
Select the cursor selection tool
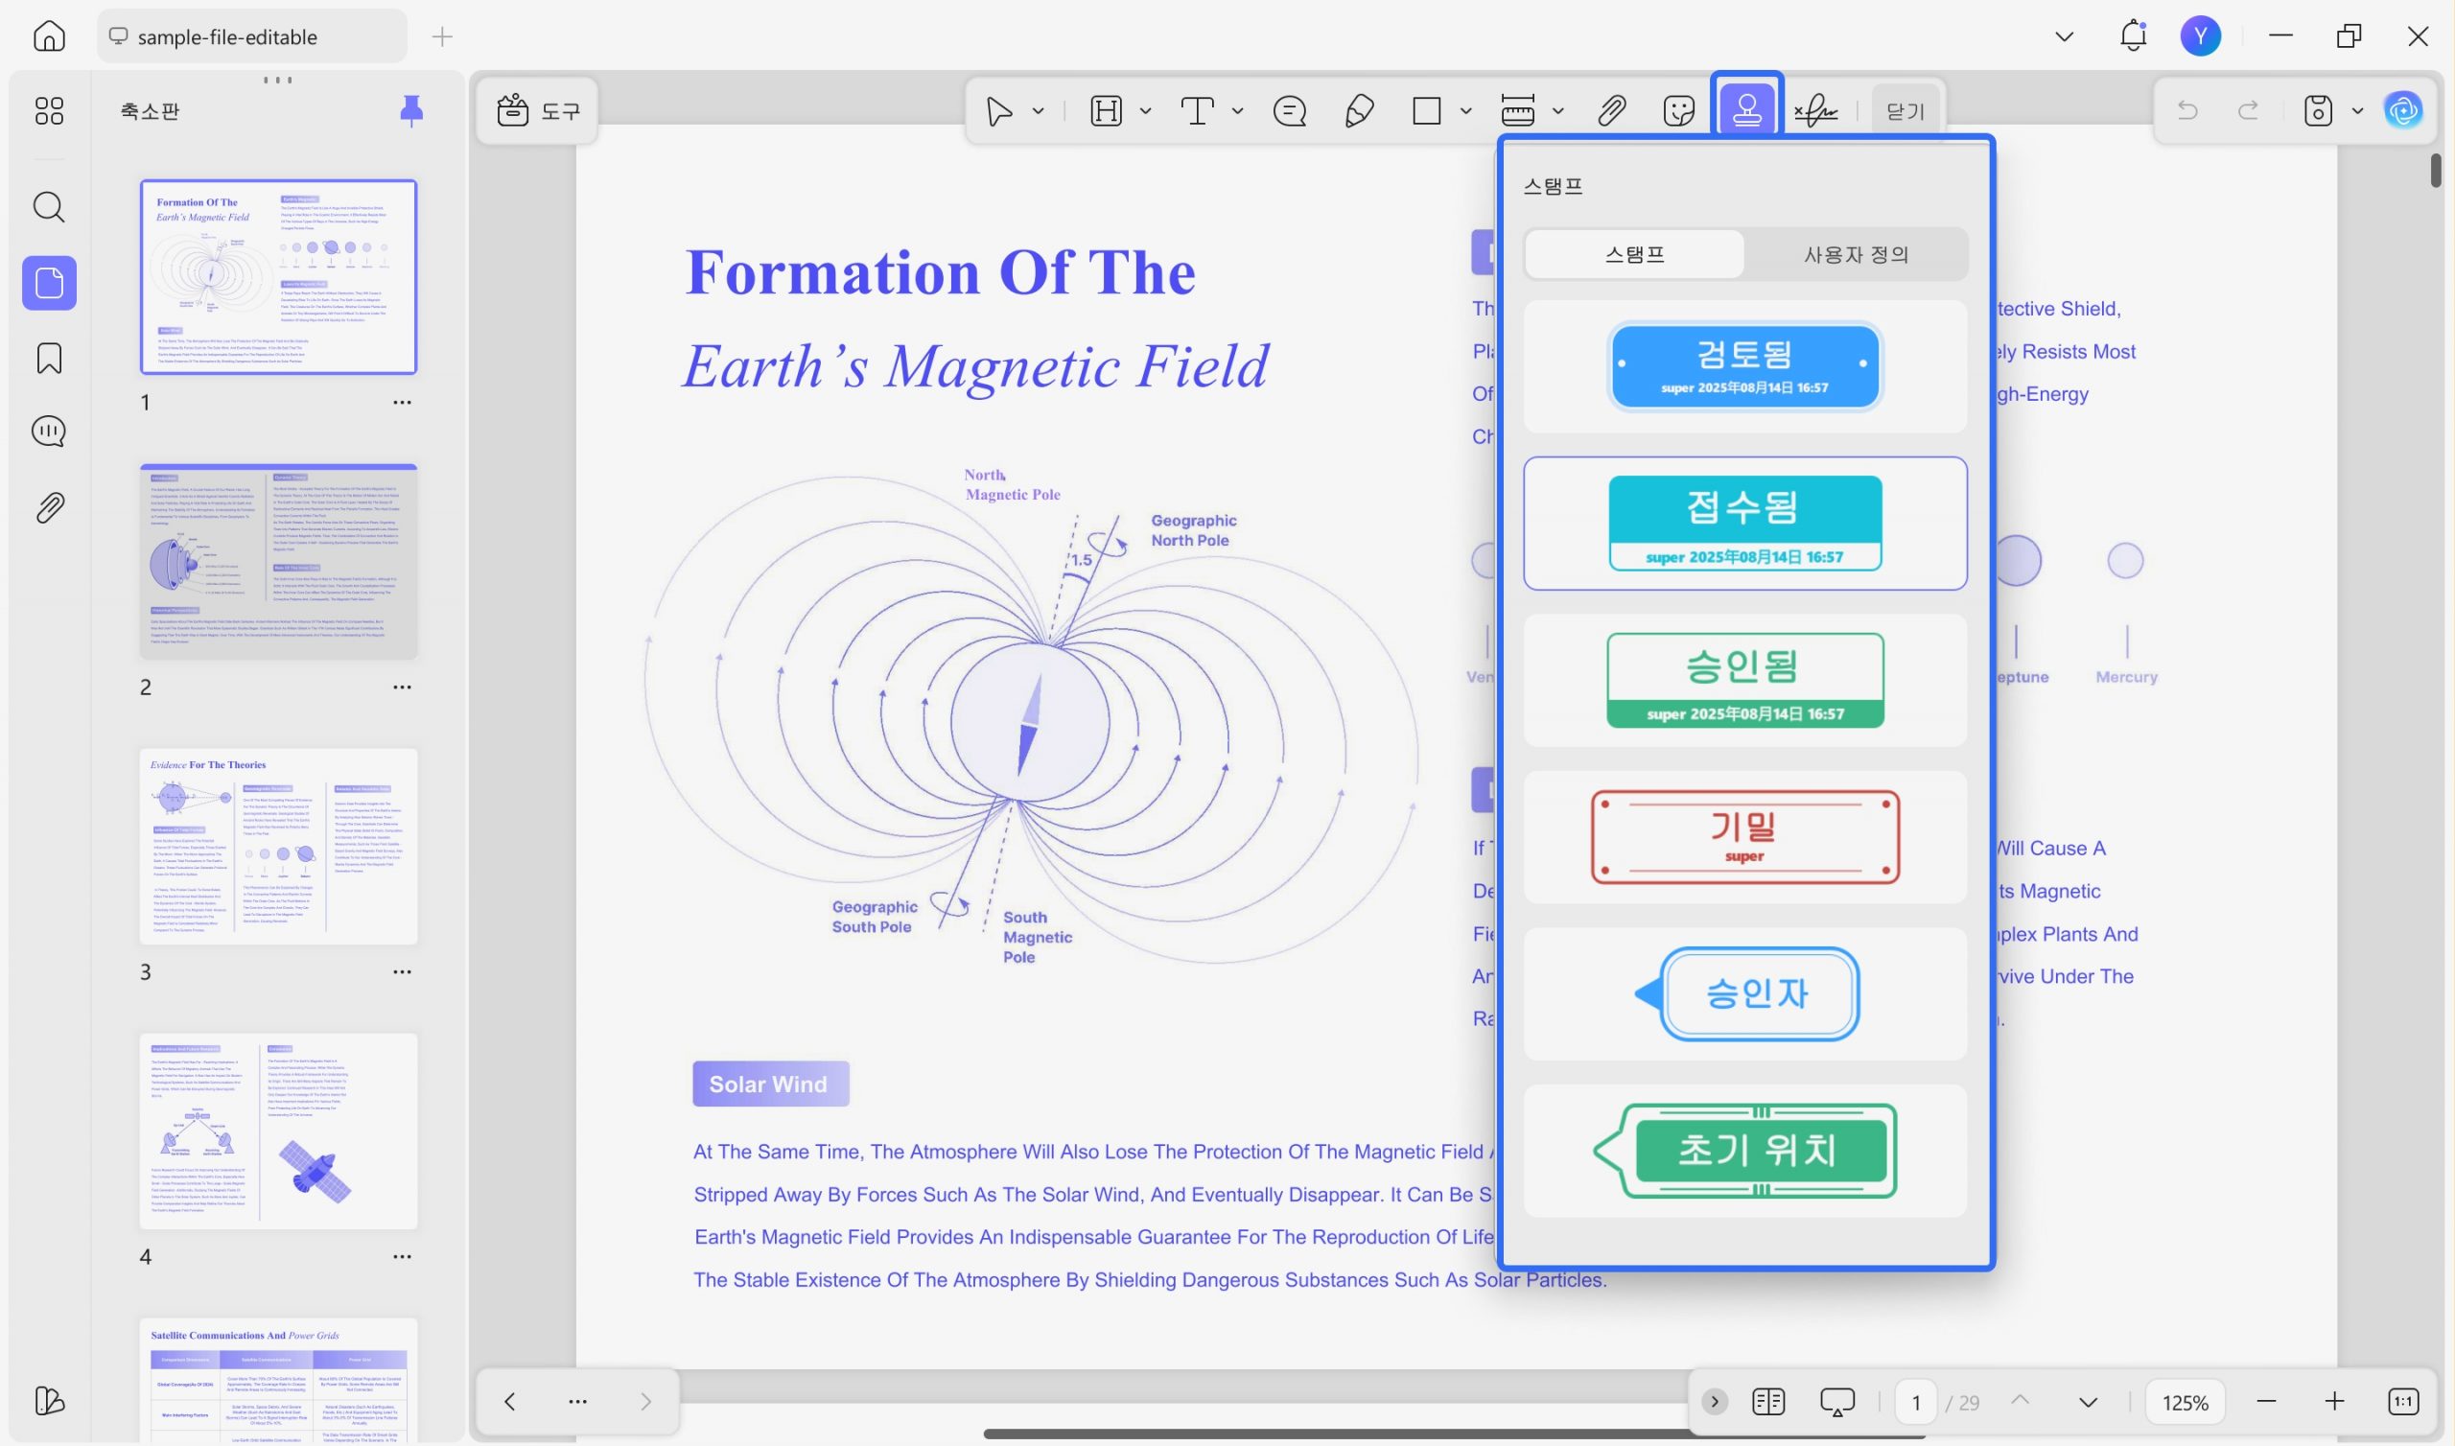998,111
